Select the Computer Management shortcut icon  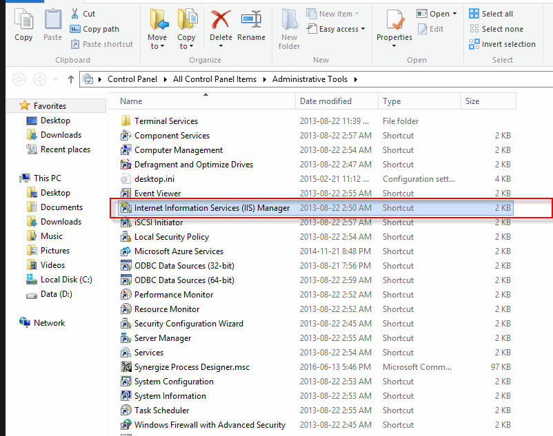(x=126, y=150)
